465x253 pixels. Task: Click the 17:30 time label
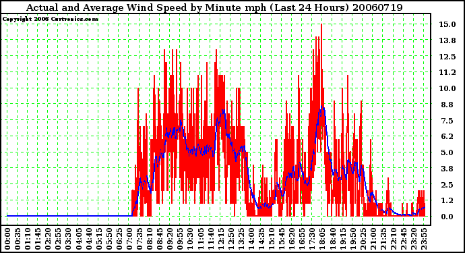pyautogui.click(x=312, y=239)
